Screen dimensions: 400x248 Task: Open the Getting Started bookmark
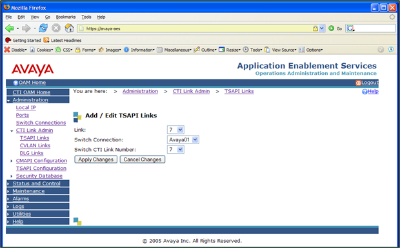[x=23, y=40]
